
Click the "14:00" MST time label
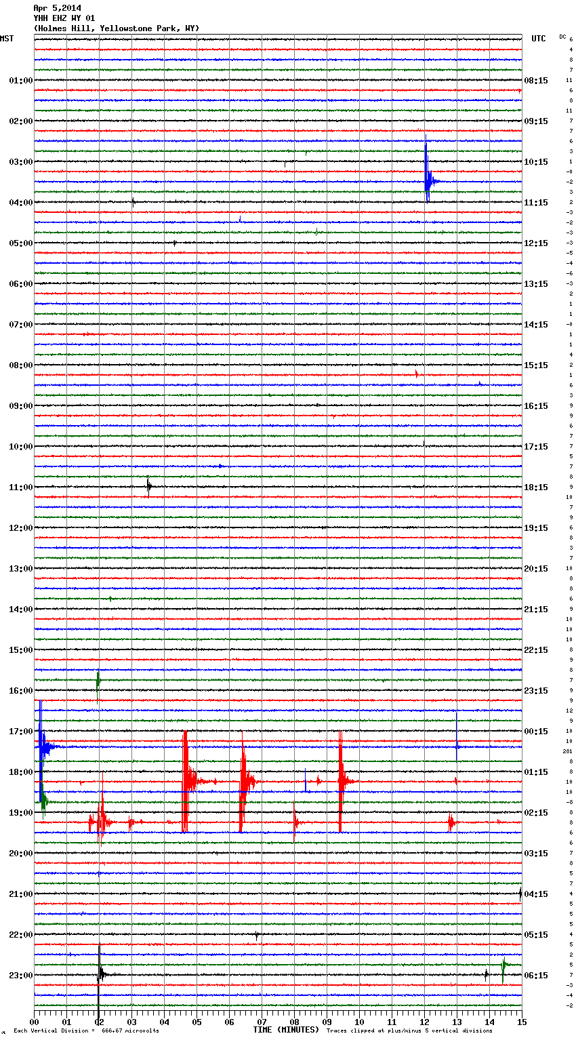coord(21,609)
